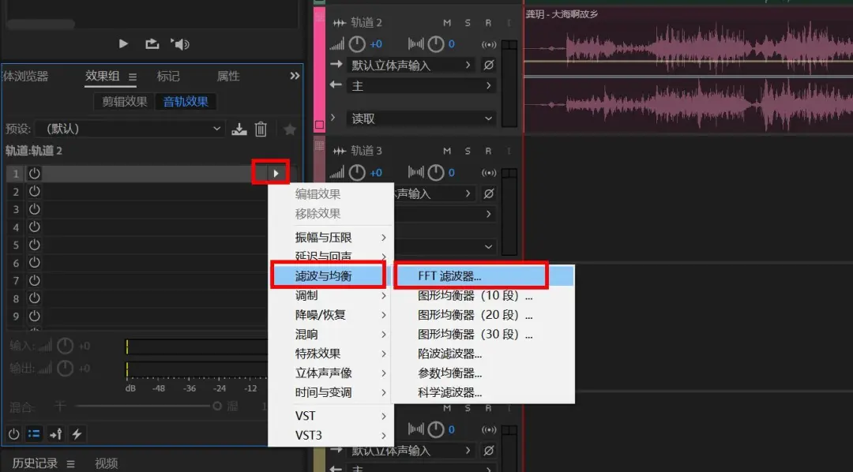This screenshot has height=472, width=853.
Task: Open the 立体声声像 submenu
Action: [x=331, y=373]
